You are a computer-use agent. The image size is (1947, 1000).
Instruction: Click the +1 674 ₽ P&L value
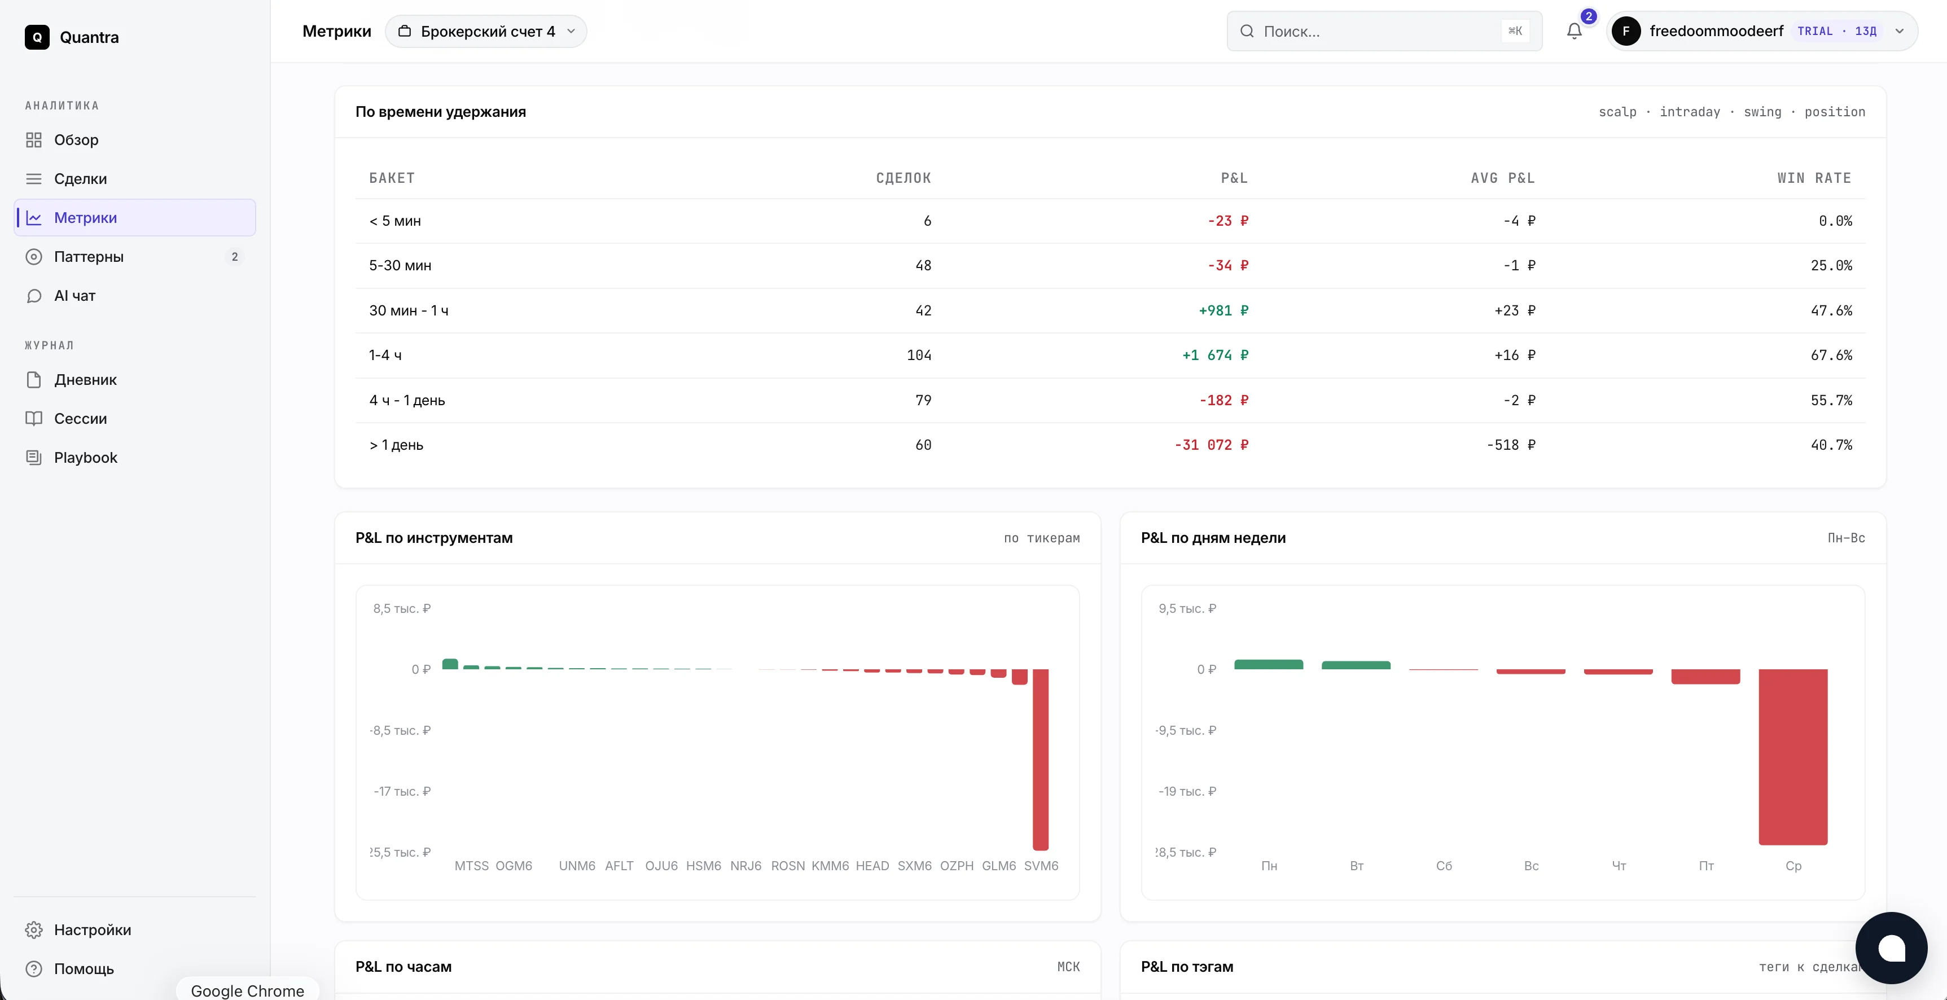tap(1214, 356)
